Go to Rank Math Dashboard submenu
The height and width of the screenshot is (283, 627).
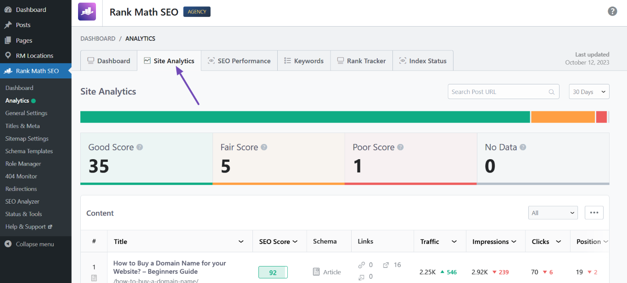click(x=19, y=88)
